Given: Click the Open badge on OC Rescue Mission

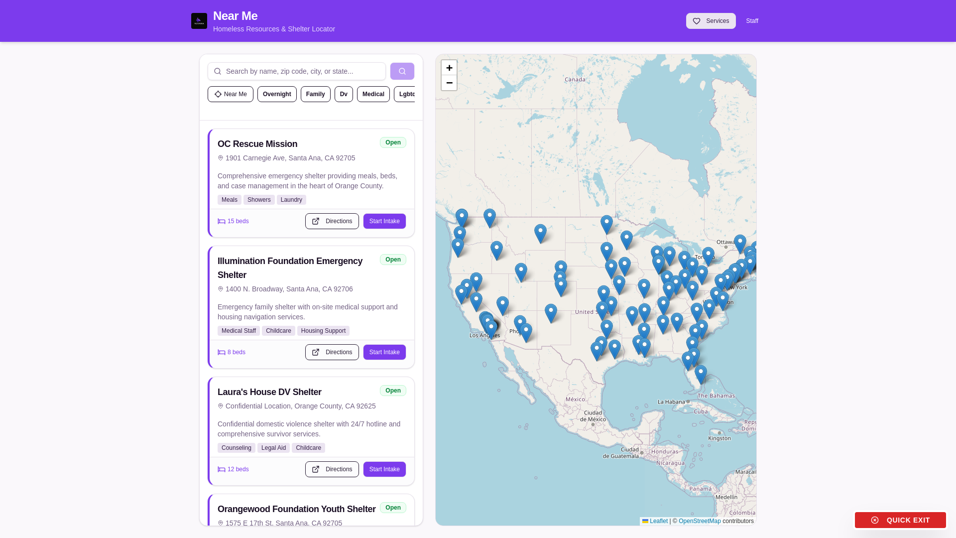Looking at the screenshot, I should pos(393,142).
